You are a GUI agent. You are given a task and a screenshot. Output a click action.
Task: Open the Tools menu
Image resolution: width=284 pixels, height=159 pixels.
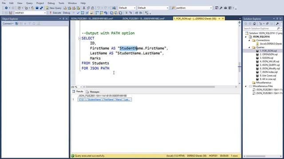coord(61,3)
